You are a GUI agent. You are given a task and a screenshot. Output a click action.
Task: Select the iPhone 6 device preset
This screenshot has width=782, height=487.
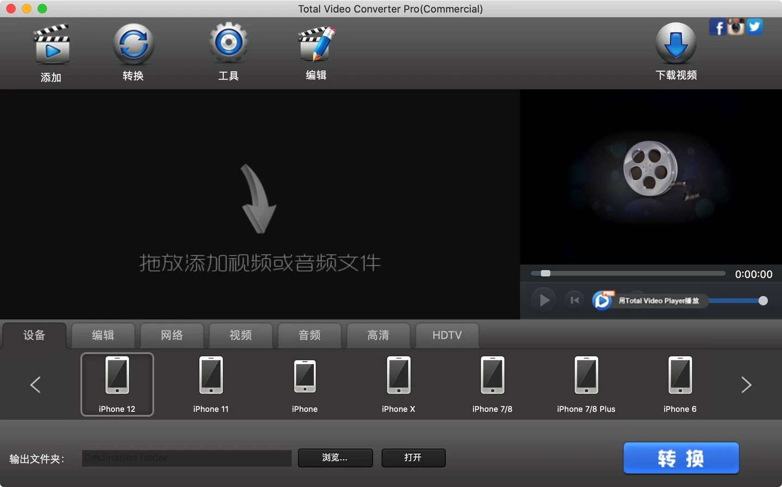[x=680, y=384]
